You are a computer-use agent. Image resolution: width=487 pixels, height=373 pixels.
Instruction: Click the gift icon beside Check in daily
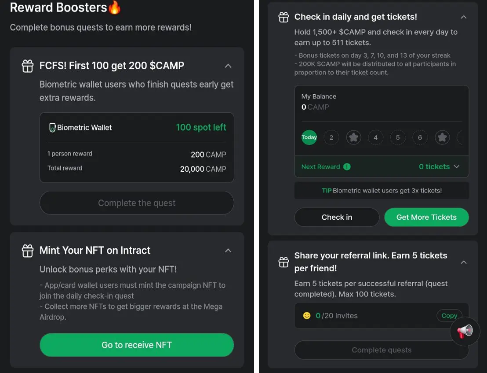coord(283,17)
